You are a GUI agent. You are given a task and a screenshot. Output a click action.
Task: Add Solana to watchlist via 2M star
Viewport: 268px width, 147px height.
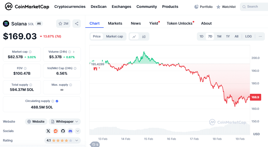[x=63, y=24]
